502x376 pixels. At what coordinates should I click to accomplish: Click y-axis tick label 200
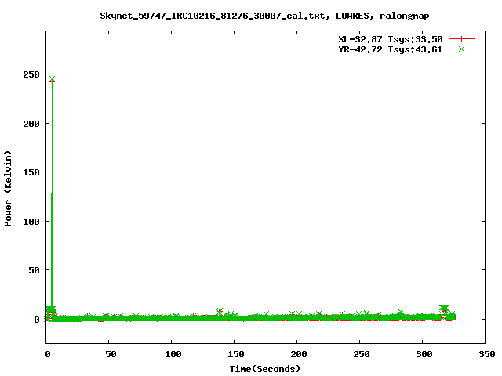tap(31, 124)
